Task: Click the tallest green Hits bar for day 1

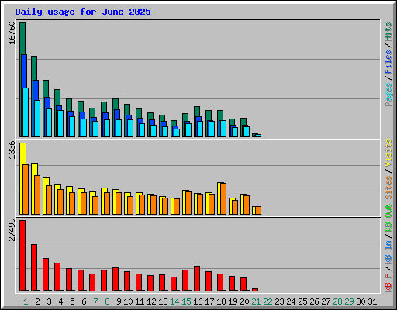Action: [22, 38]
